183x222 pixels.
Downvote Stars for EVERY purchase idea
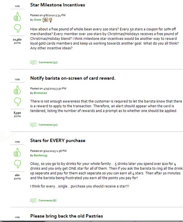18,164
